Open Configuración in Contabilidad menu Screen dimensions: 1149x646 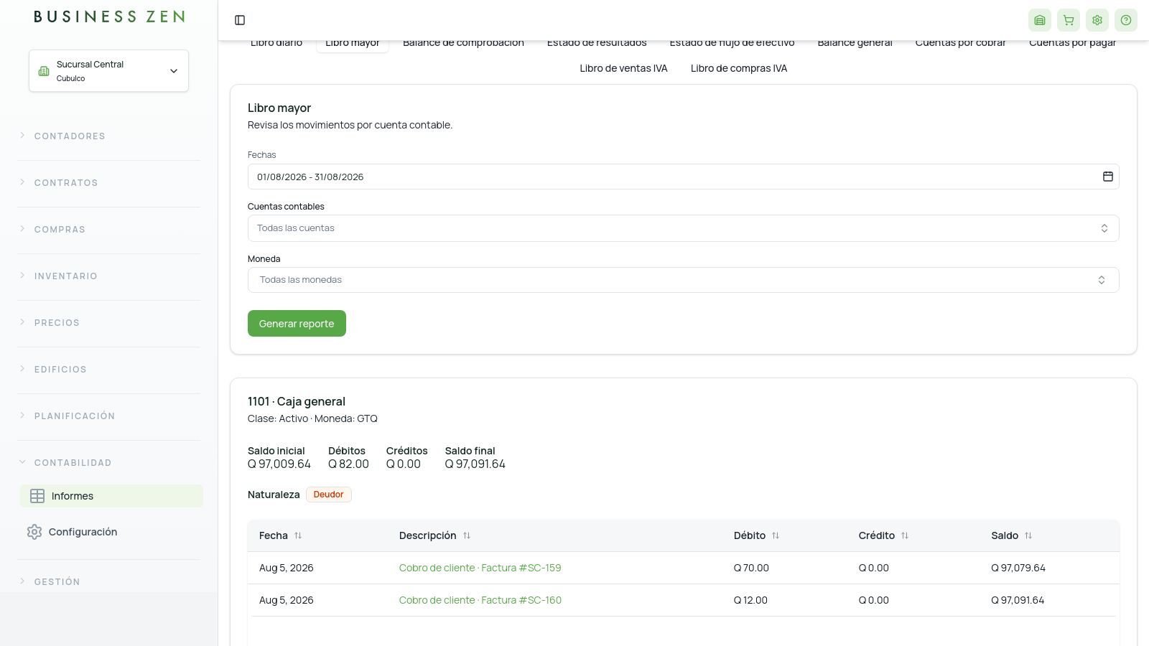pyautogui.click(x=111, y=532)
